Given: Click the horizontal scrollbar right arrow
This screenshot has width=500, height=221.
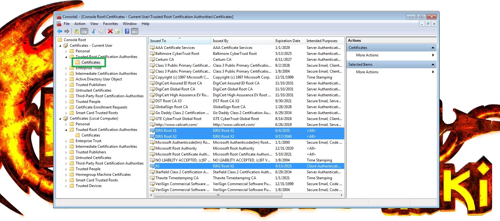Looking at the screenshot, I should 341,195.
